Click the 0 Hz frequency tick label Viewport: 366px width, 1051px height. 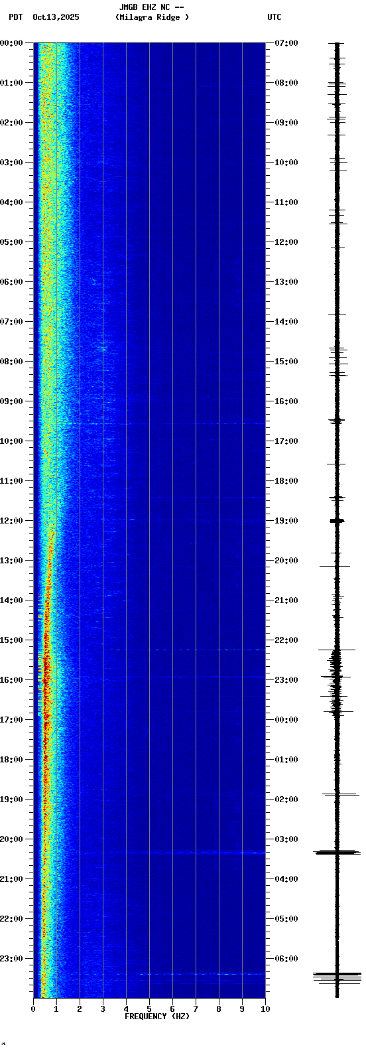[33, 1009]
